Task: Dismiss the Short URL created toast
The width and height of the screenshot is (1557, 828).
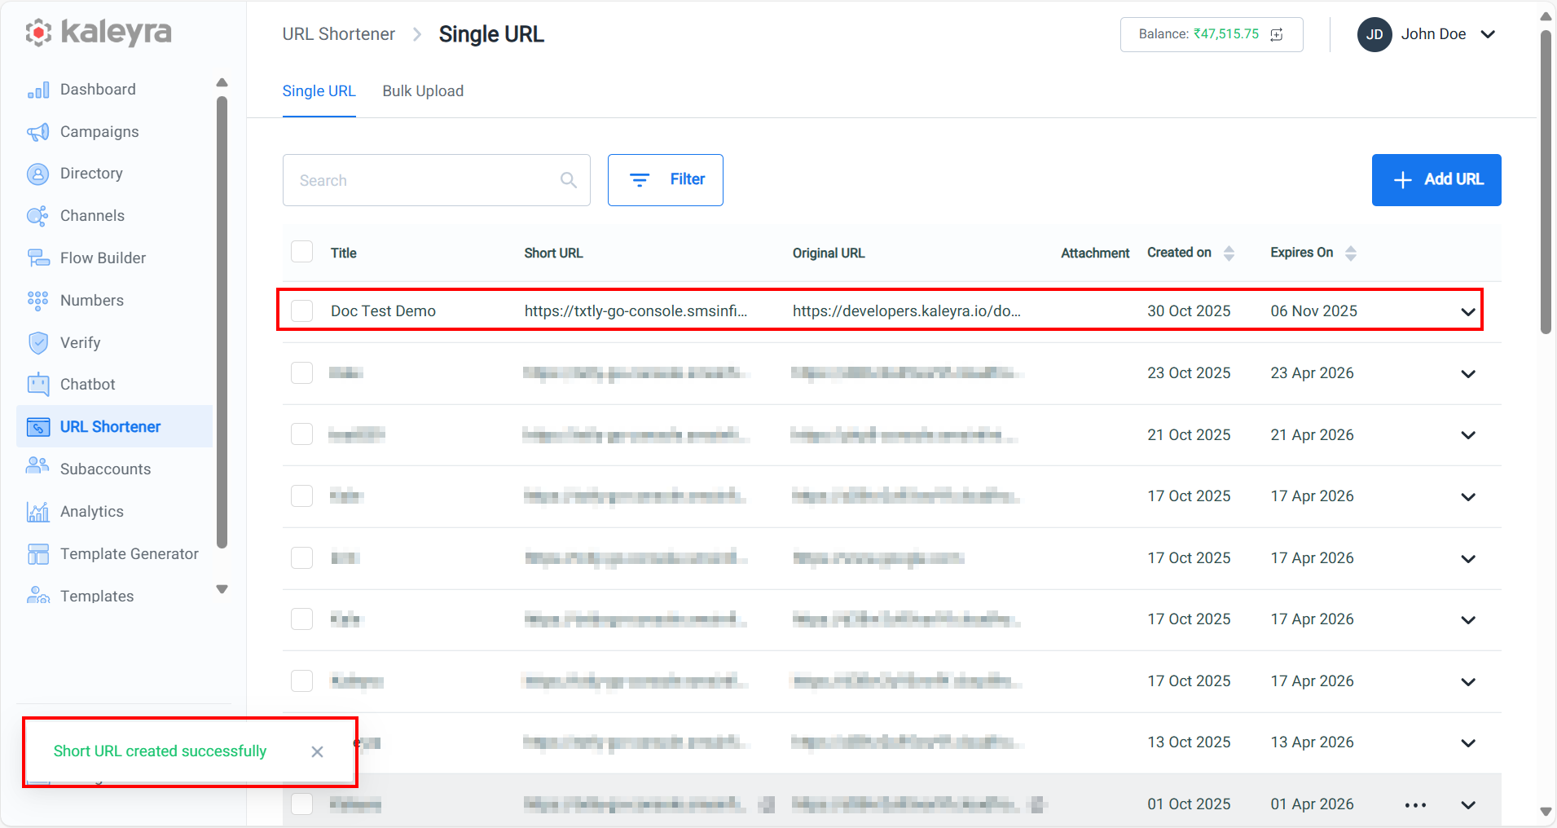Action: 318,751
